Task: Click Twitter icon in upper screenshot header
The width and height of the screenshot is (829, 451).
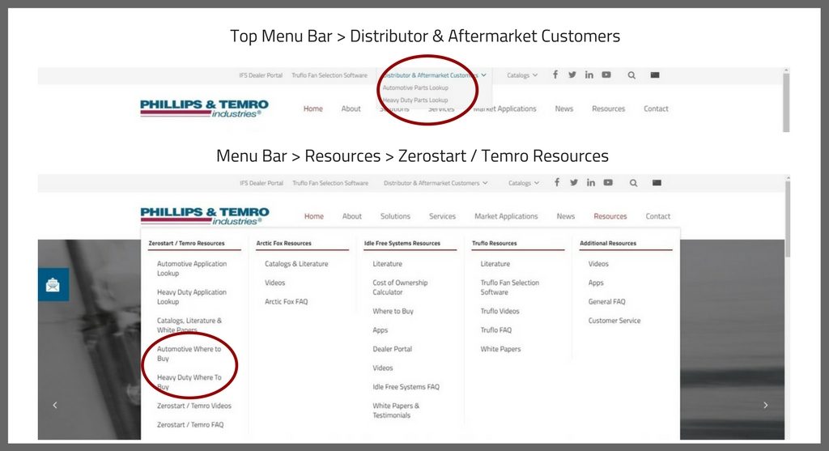Action: [572, 74]
